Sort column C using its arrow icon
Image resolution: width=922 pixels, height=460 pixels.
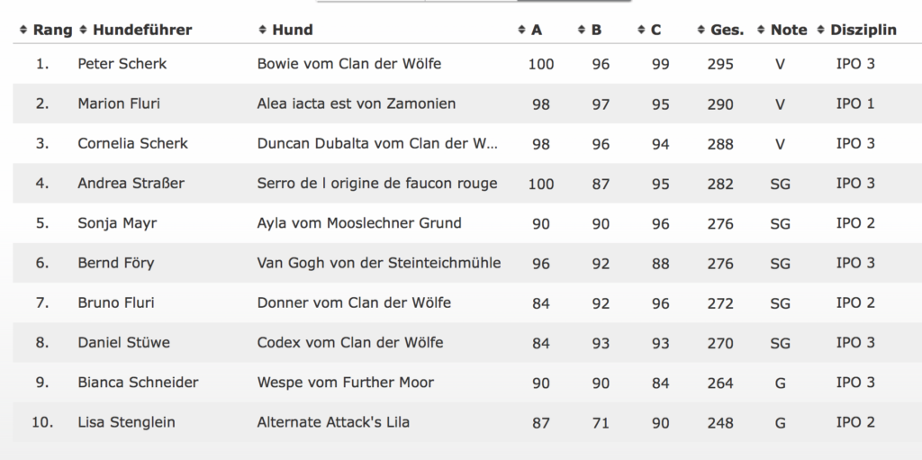click(x=641, y=30)
